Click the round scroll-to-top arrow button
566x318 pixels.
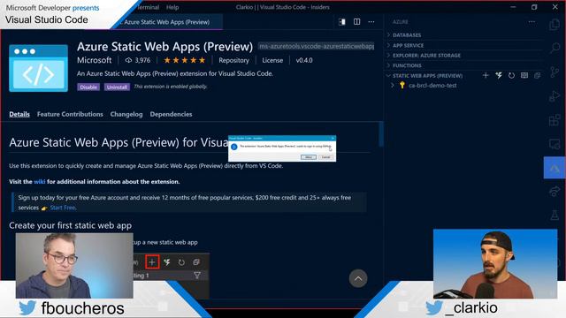pyautogui.click(x=358, y=278)
